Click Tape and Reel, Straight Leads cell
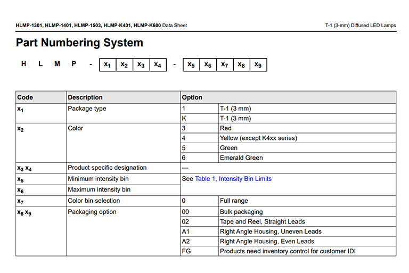This screenshot has width=409, height=273. [307, 221]
